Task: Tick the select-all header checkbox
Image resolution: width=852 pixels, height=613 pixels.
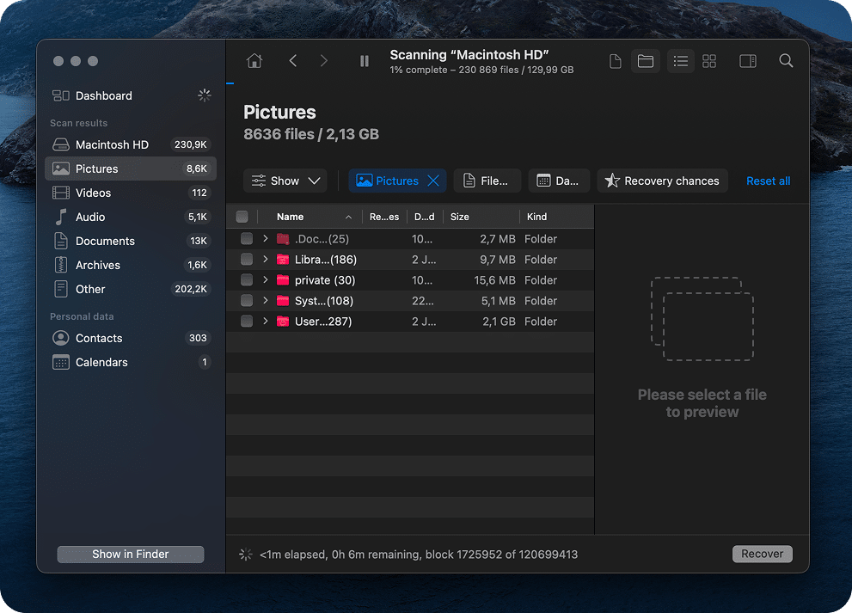Action: click(x=242, y=217)
